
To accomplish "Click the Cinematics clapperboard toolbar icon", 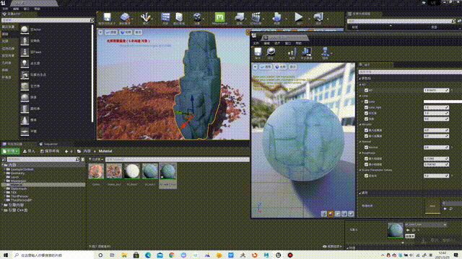I will coord(256,18).
